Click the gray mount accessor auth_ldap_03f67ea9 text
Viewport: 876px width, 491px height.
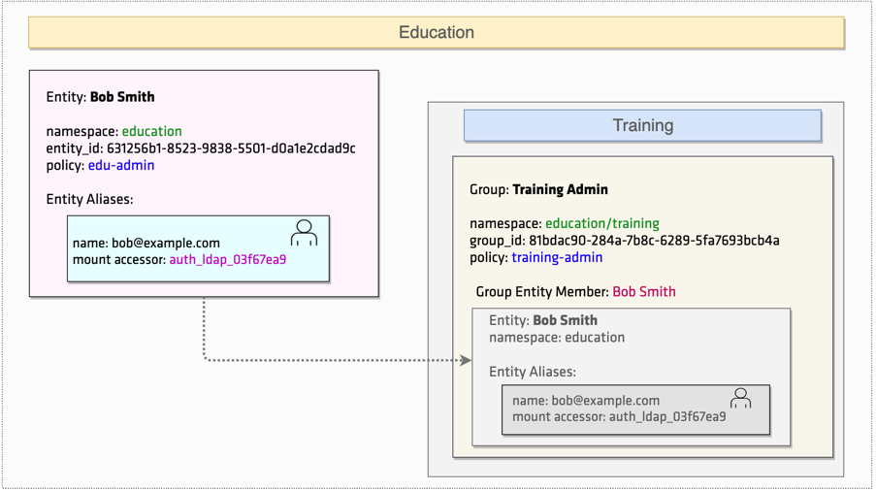point(667,416)
